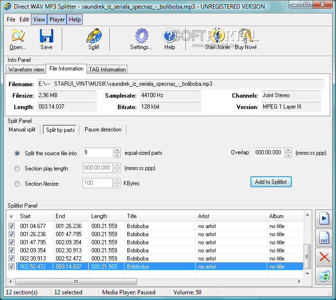
Task: Click the splitlist horizontal scrollbar thumb
Action: (76, 281)
